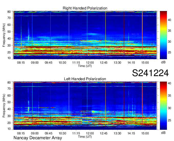Click 25 value on left-handed color bar

tap(169, 120)
